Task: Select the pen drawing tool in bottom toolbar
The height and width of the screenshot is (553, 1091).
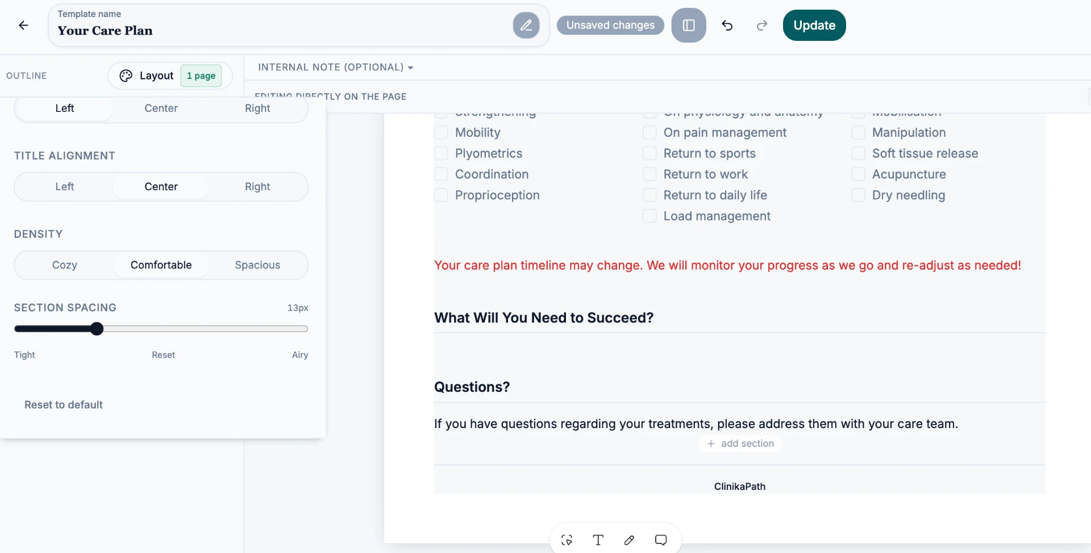Action: tap(629, 540)
